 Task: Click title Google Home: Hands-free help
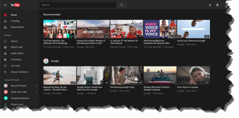90,88
